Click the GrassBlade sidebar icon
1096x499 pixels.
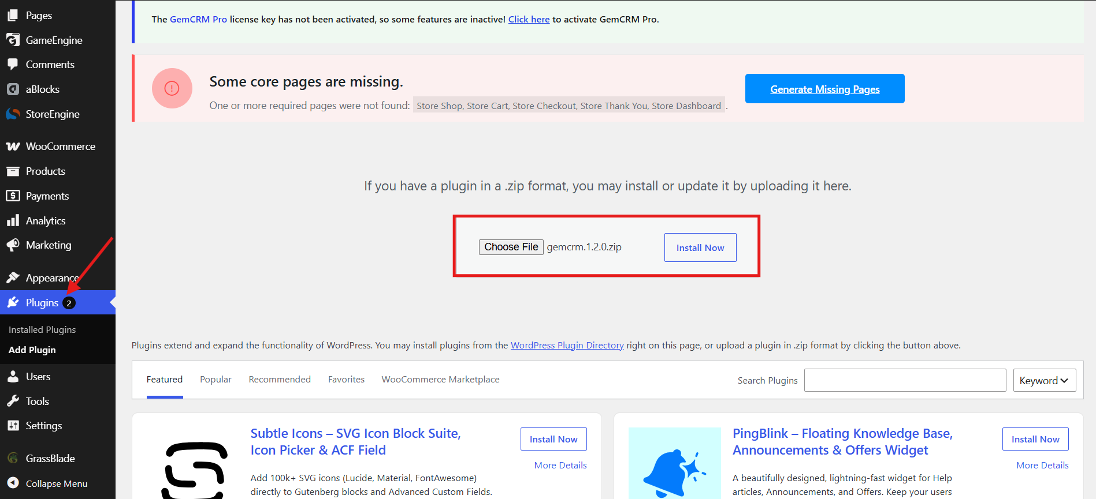[13, 459]
